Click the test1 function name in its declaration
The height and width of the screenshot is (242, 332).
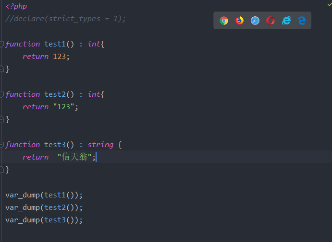(x=55, y=44)
